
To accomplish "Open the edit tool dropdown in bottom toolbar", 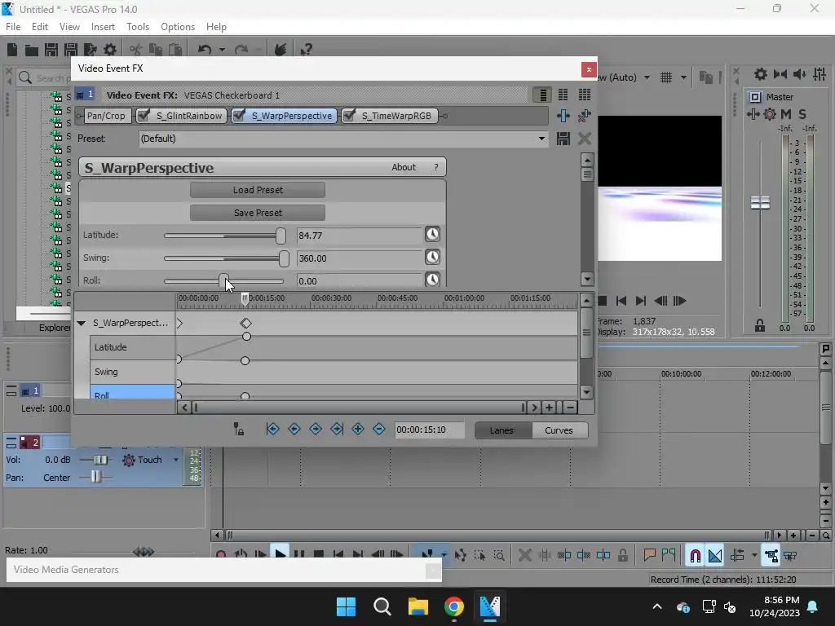I will coord(444,555).
